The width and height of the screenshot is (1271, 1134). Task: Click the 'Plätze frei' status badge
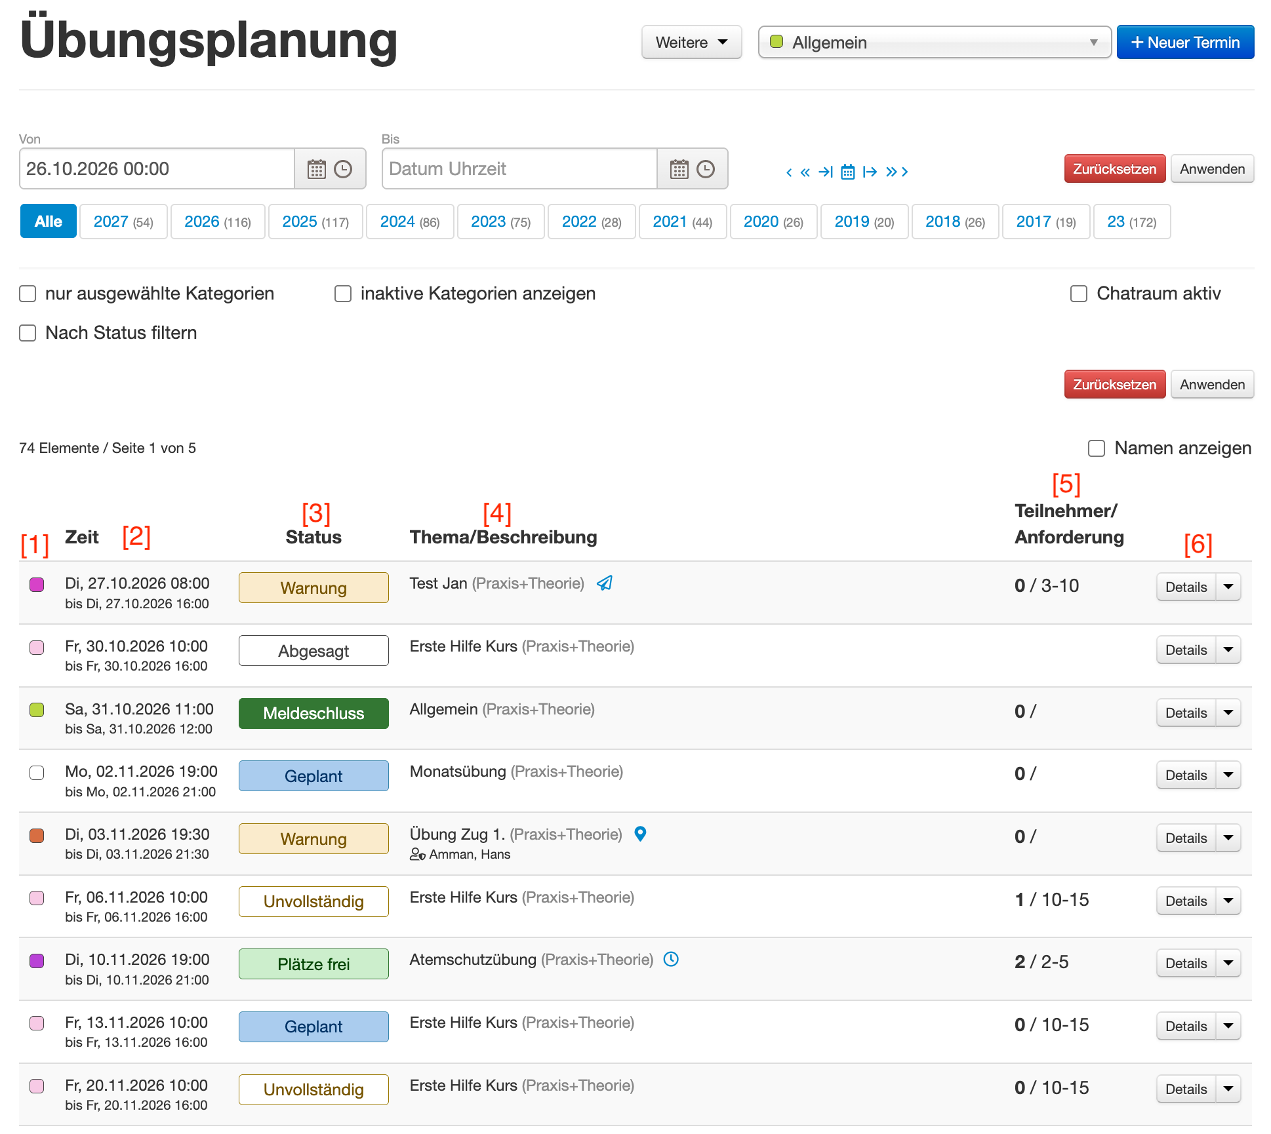(313, 964)
